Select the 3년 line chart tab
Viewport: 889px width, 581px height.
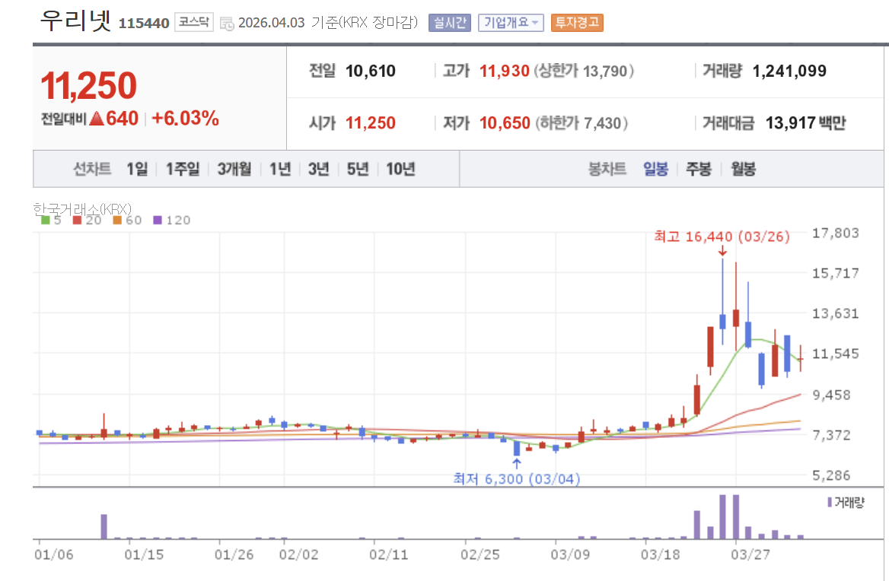tap(319, 169)
